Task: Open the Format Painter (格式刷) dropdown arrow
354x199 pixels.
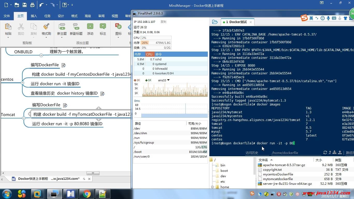Action: (x=46, y=38)
